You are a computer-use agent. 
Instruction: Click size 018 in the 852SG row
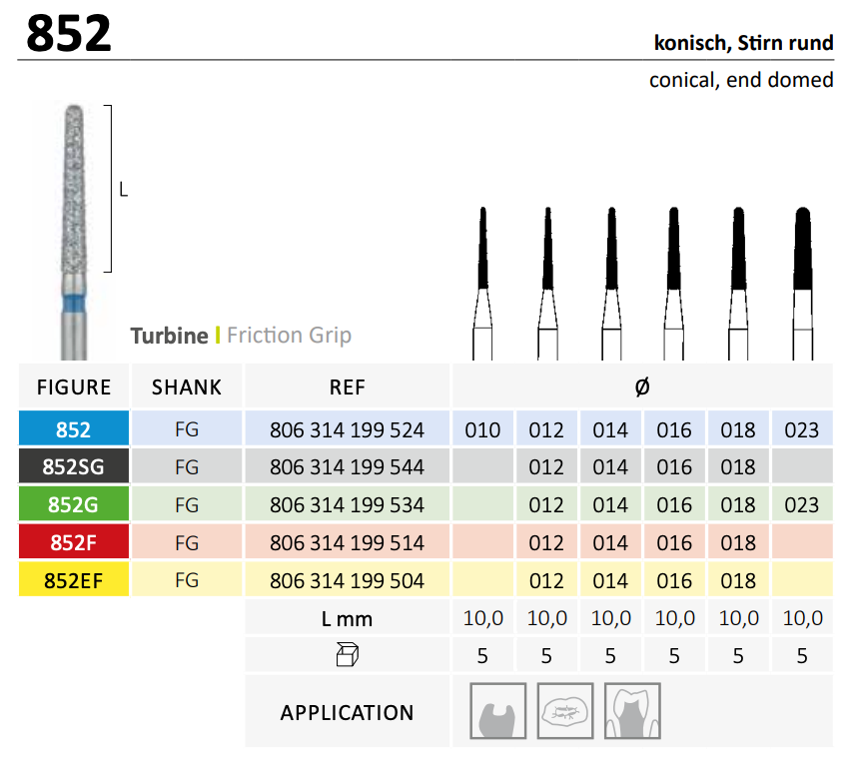[738, 466]
